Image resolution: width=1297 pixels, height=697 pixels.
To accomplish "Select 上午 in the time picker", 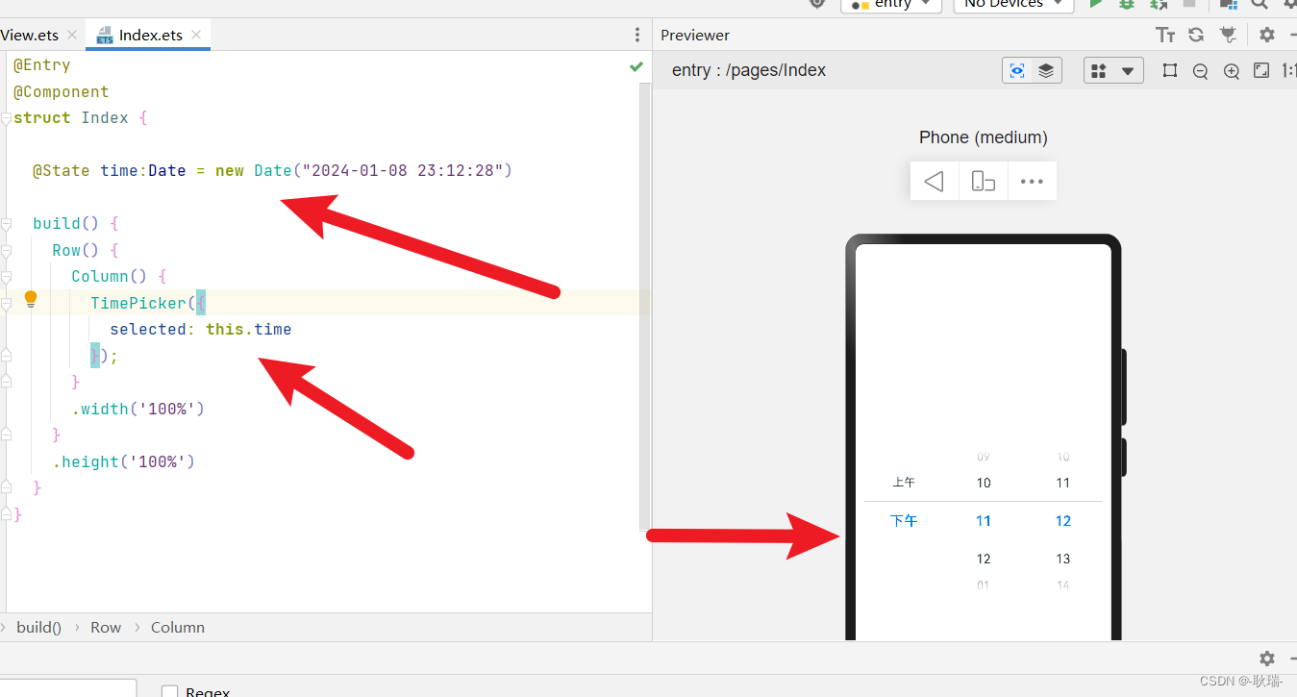I will pyautogui.click(x=904, y=483).
